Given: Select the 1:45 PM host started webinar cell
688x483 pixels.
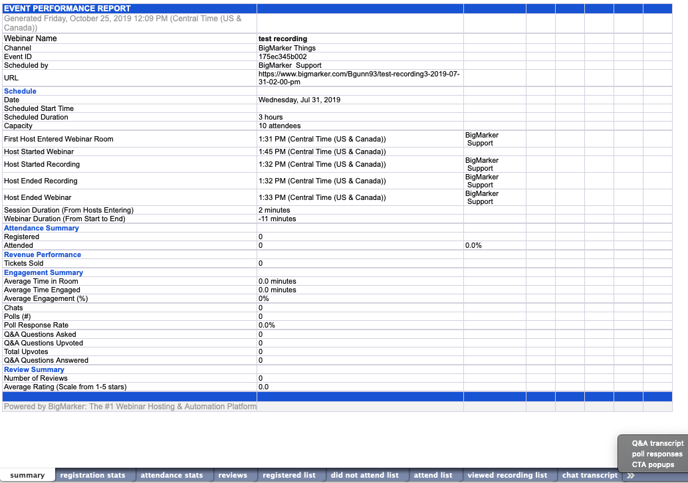Looking at the screenshot, I should [360, 151].
